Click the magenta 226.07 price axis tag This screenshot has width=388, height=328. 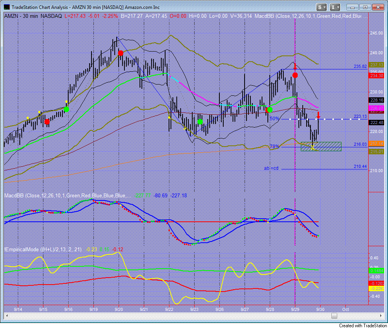[x=376, y=108]
